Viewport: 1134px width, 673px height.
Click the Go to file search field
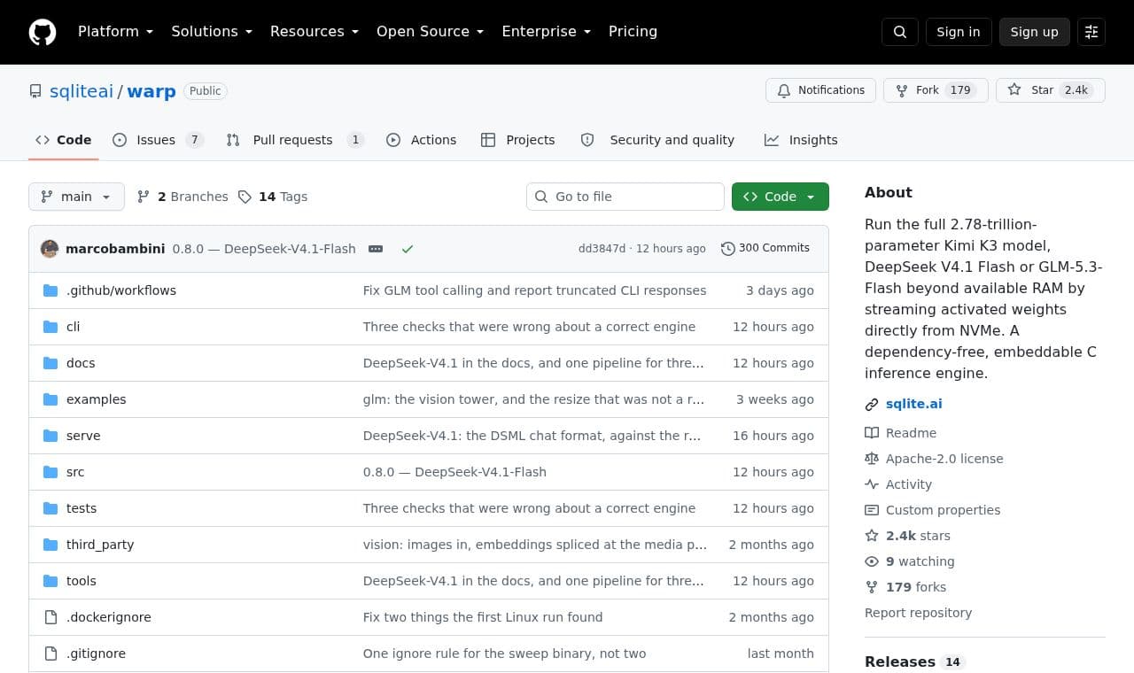(x=625, y=197)
